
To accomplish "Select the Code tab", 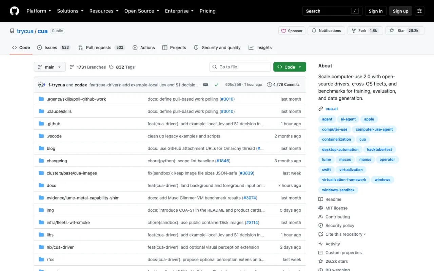I will click(21, 47).
